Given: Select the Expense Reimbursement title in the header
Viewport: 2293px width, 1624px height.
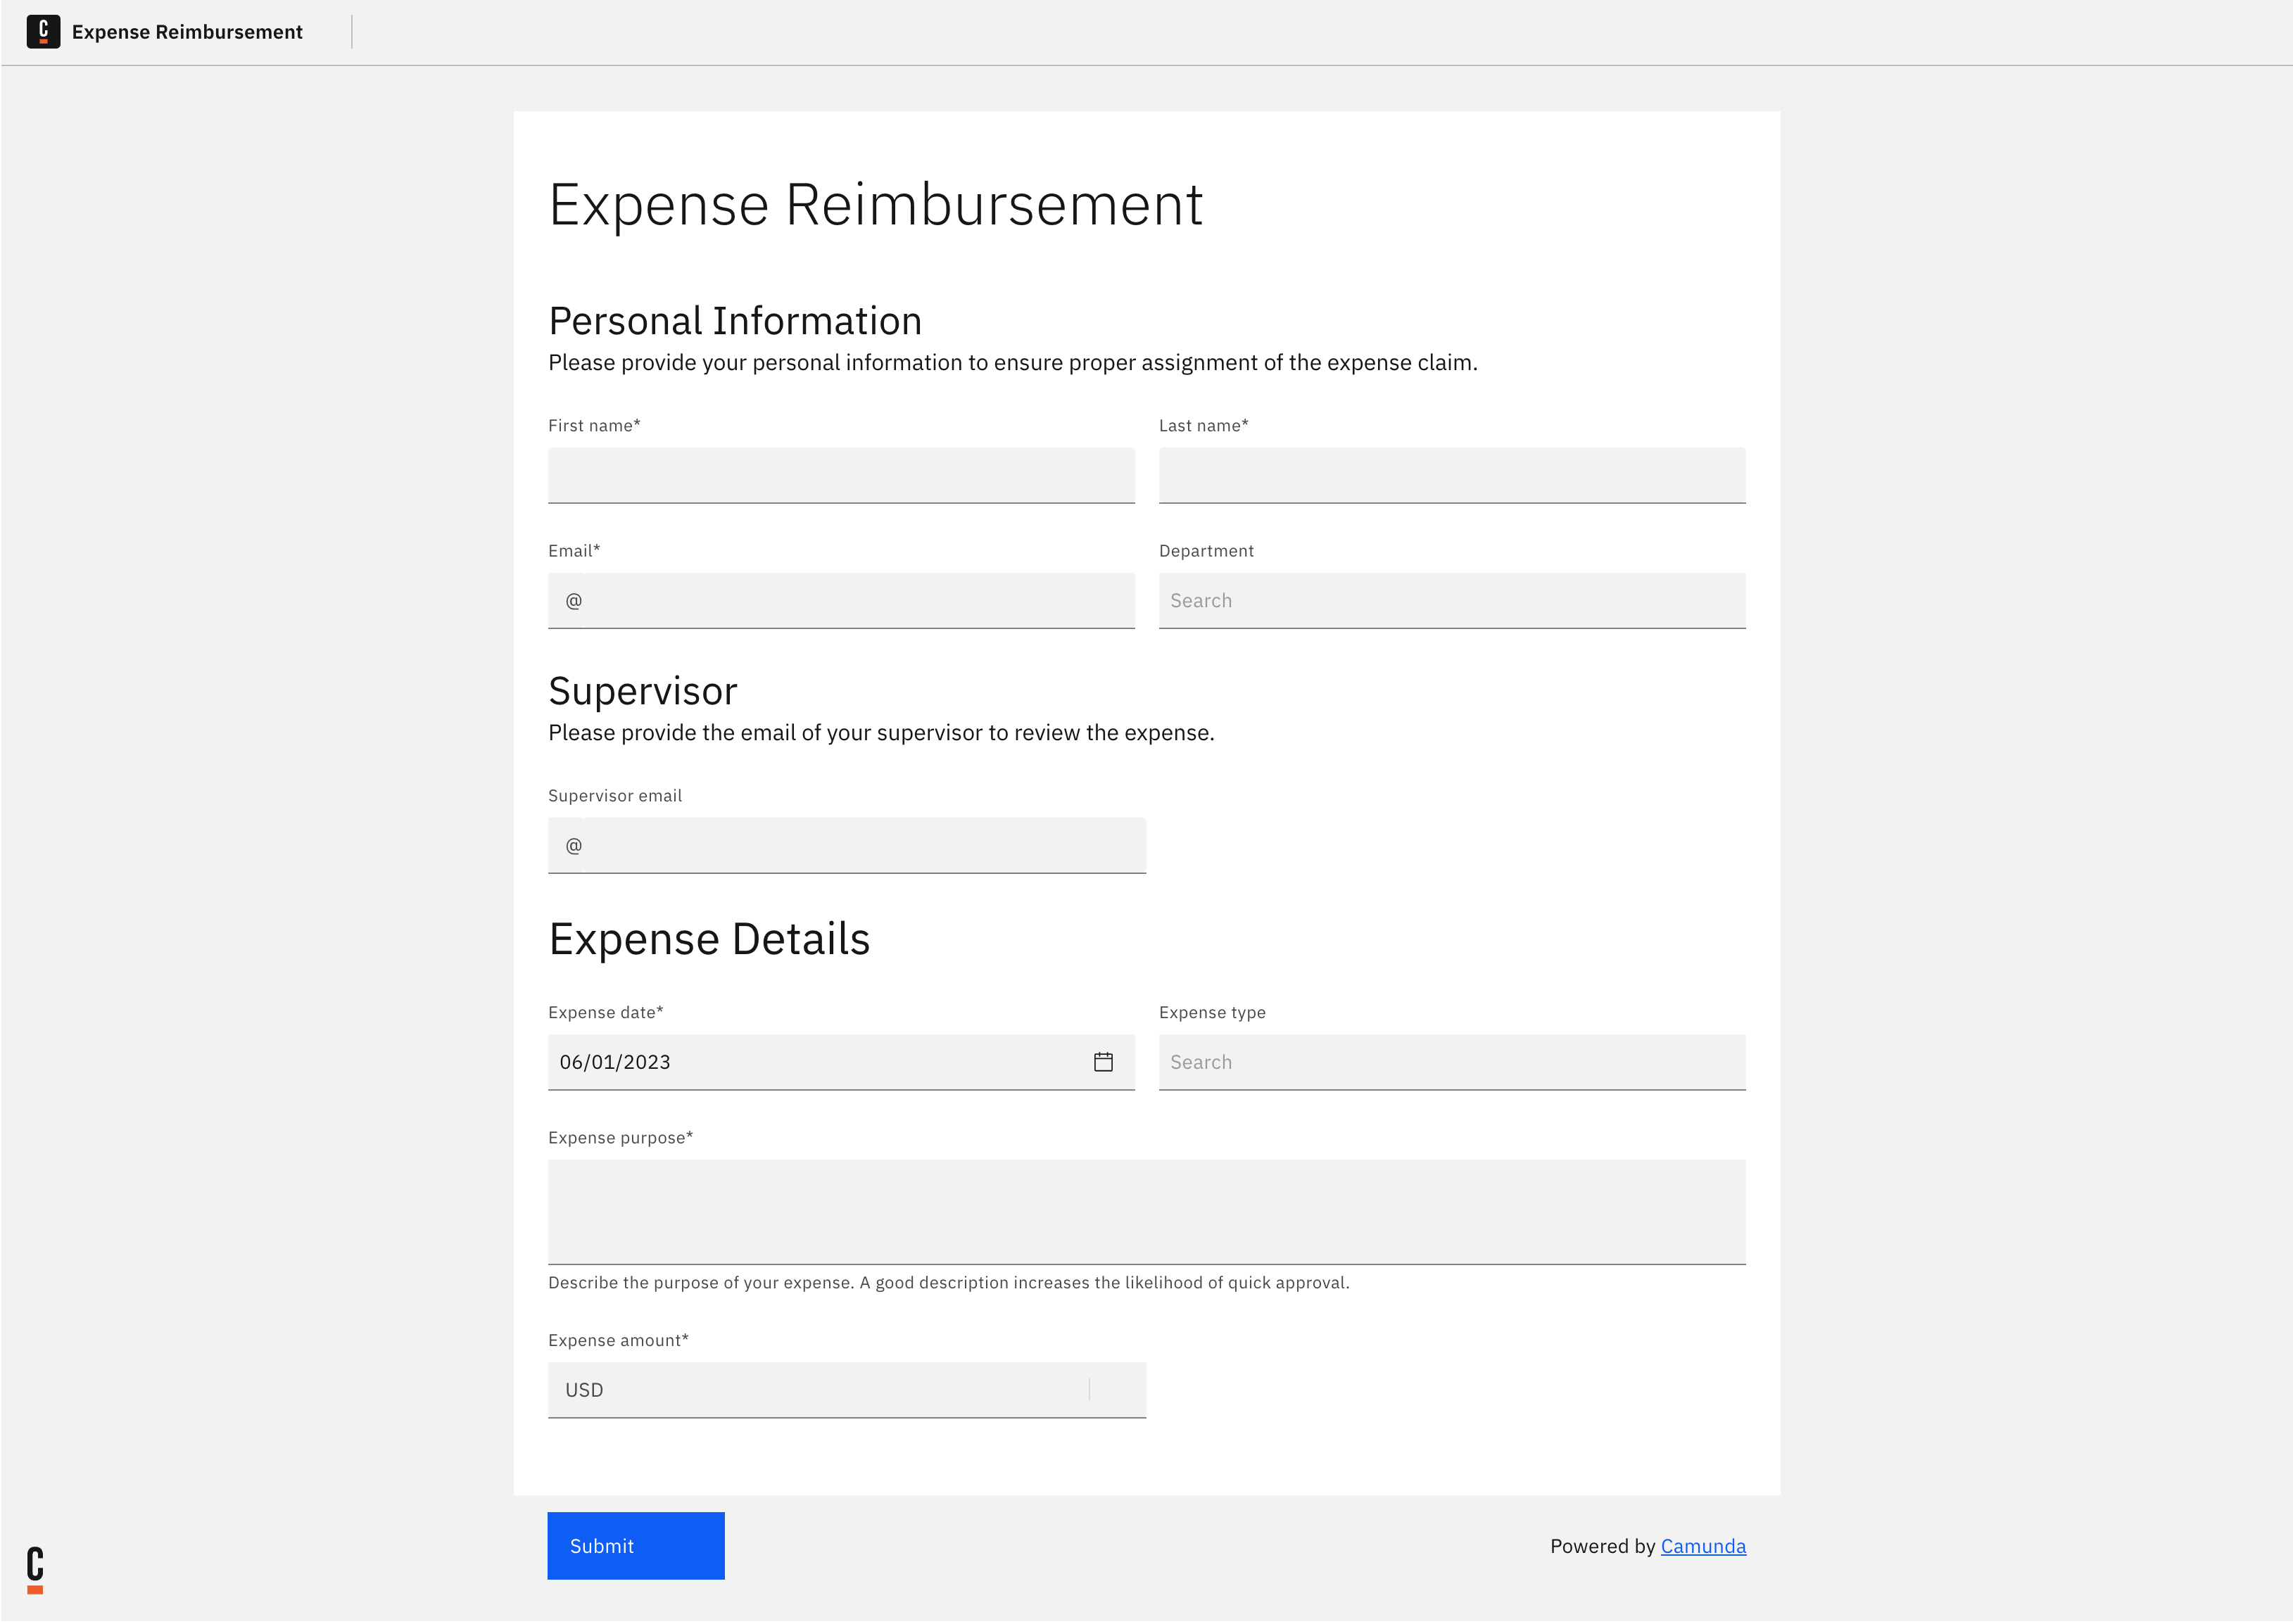Looking at the screenshot, I should (x=188, y=31).
